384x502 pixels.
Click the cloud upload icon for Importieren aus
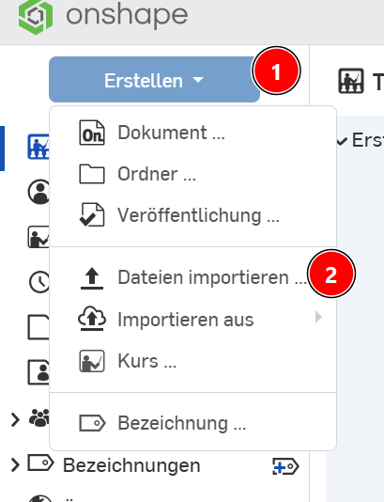(x=92, y=319)
